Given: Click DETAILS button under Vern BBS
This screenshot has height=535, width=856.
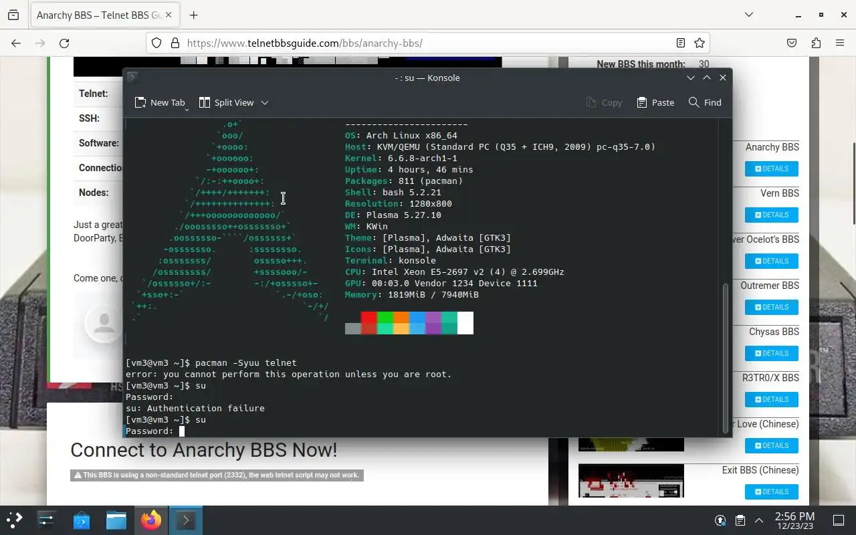Looking at the screenshot, I should coord(772,215).
